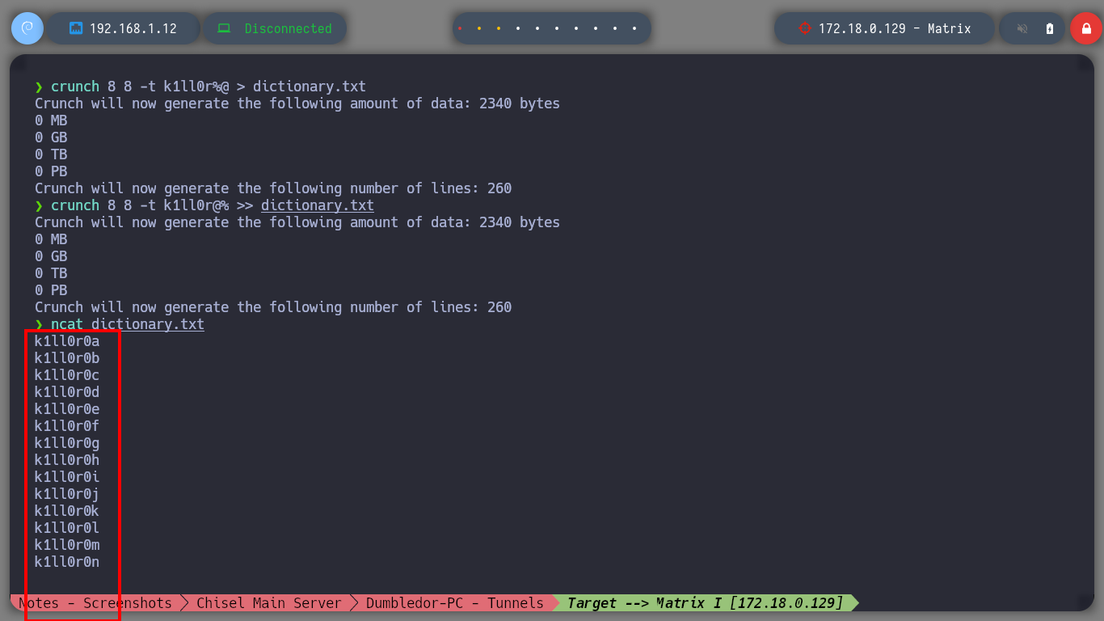This screenshot has height=621, width=1104.
Task: Click the output line k1ll0r0i
Action: click(67, 477)
